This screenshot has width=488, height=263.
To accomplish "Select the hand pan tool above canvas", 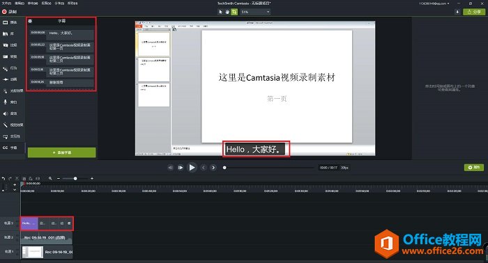I will 227,12.
